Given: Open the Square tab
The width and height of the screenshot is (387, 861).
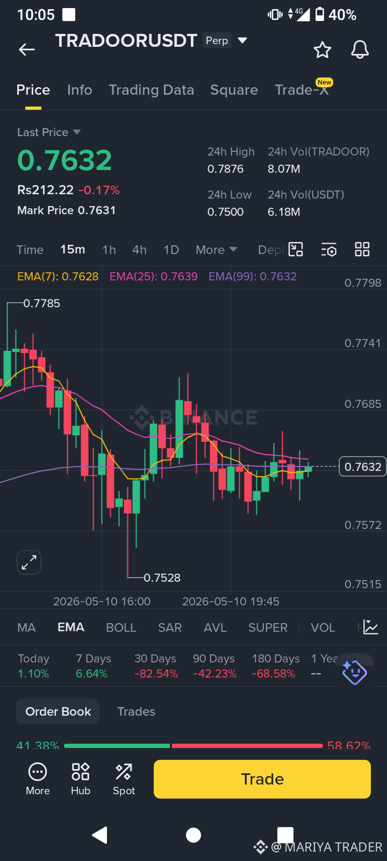Looking at the screenshot, I should pyautogui.click(x=234, y=90).
